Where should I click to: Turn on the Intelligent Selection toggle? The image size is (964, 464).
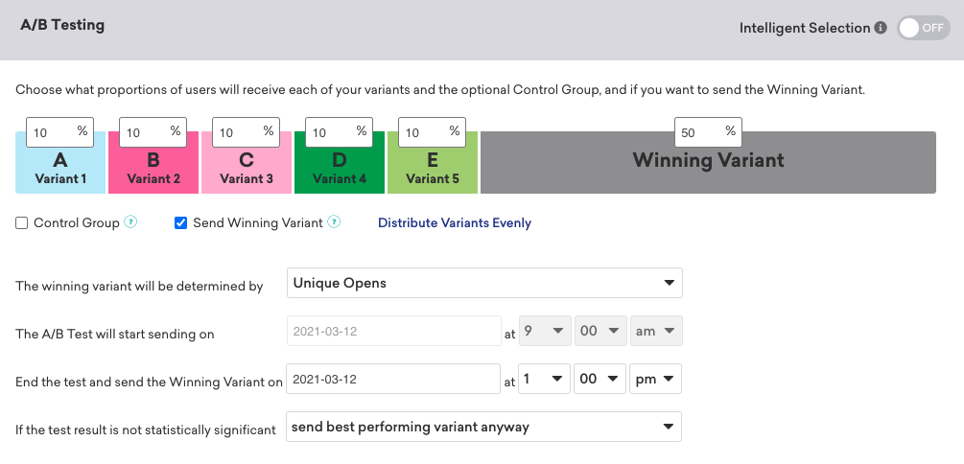[x=924, y=28]
